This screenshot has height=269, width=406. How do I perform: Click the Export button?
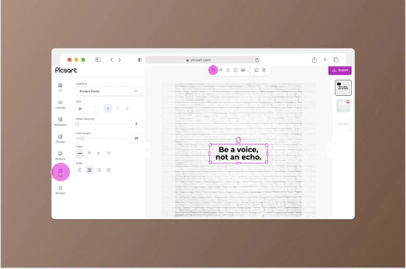tap(339, 70)
